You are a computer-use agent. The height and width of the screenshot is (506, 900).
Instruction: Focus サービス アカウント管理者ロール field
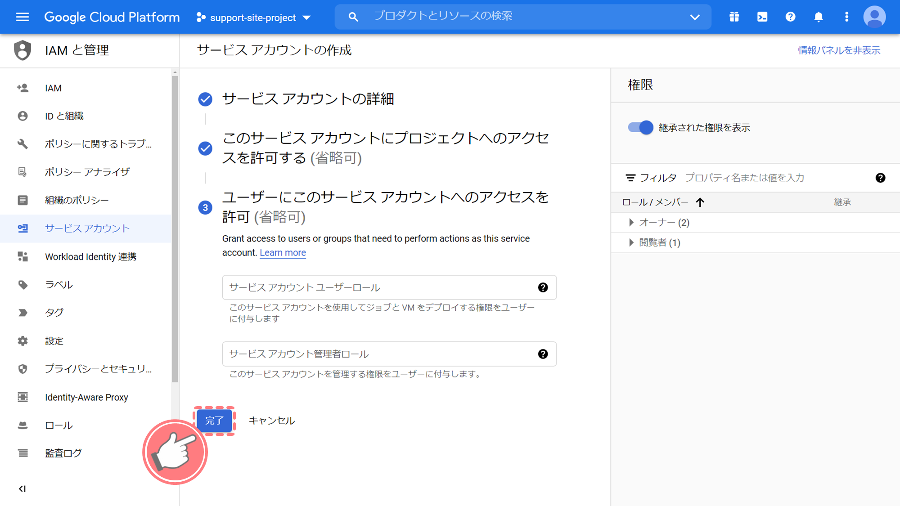click(x=389, y=354)
